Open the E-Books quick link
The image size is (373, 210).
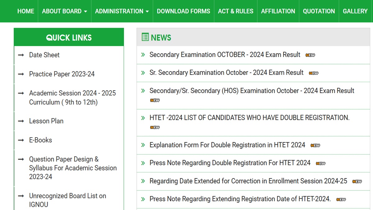(x=40, y=140)
